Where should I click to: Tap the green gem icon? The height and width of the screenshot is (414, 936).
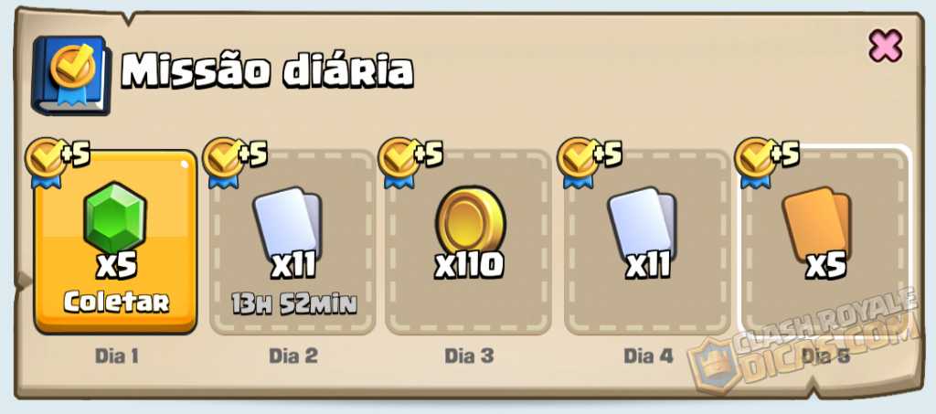pos(114,218)
